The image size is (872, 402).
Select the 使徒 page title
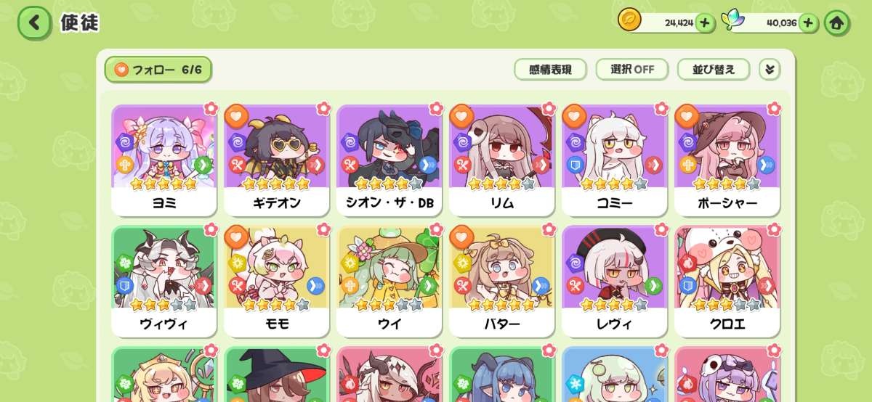79,22
